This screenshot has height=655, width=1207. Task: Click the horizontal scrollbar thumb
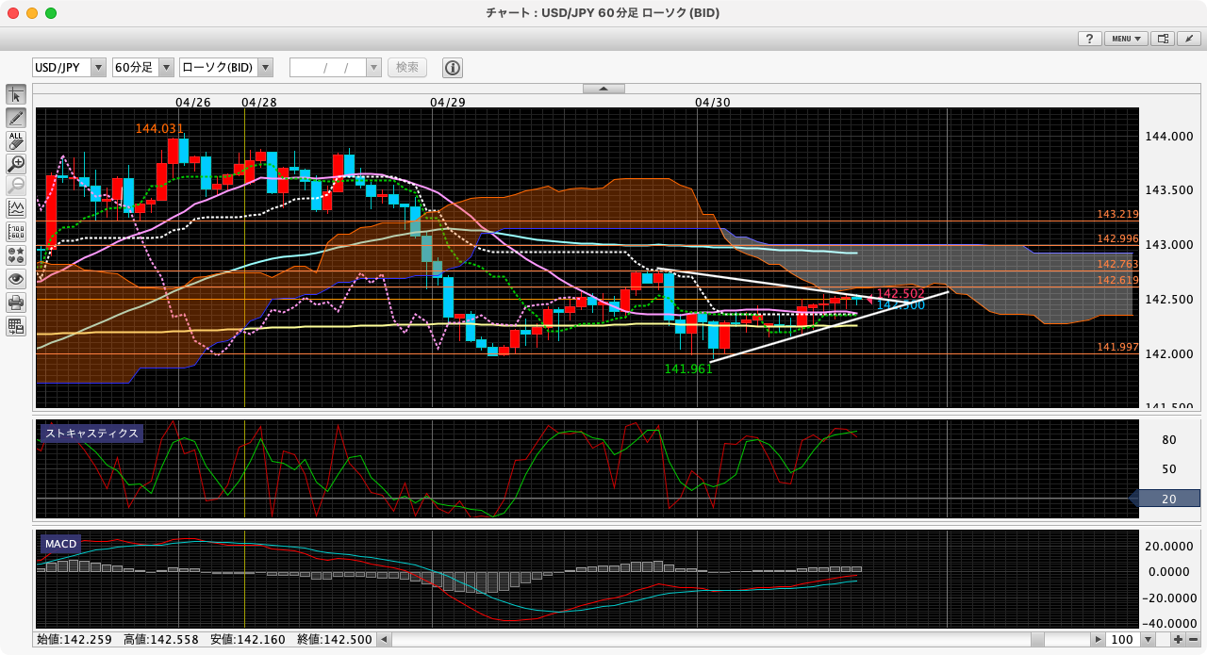point(1037,639)
